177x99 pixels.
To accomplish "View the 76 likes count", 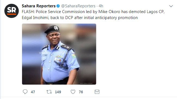I will click(x=81, y=92).
